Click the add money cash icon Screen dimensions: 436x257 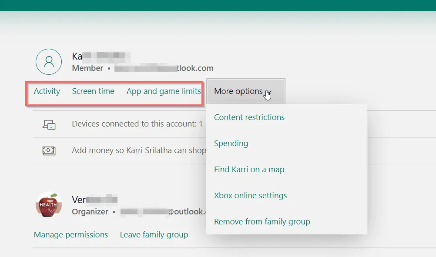click(49, 150)
